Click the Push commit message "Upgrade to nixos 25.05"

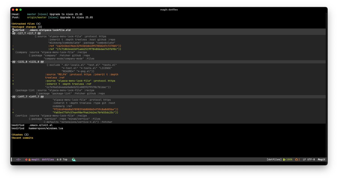[76, 17]
